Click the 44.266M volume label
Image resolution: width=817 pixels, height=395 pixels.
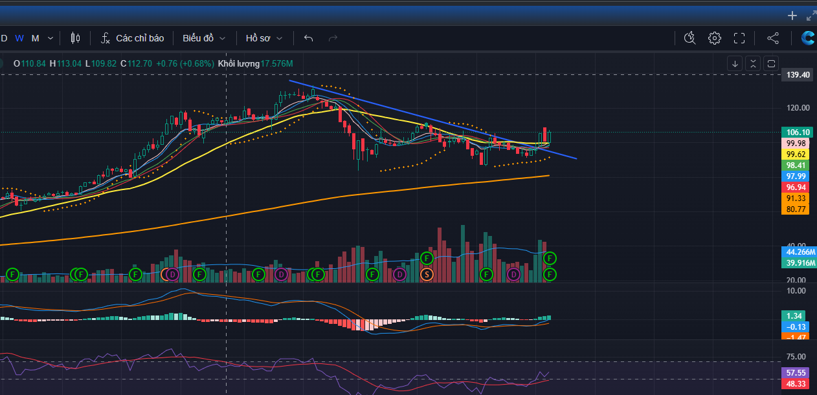[x=800, y=251]
